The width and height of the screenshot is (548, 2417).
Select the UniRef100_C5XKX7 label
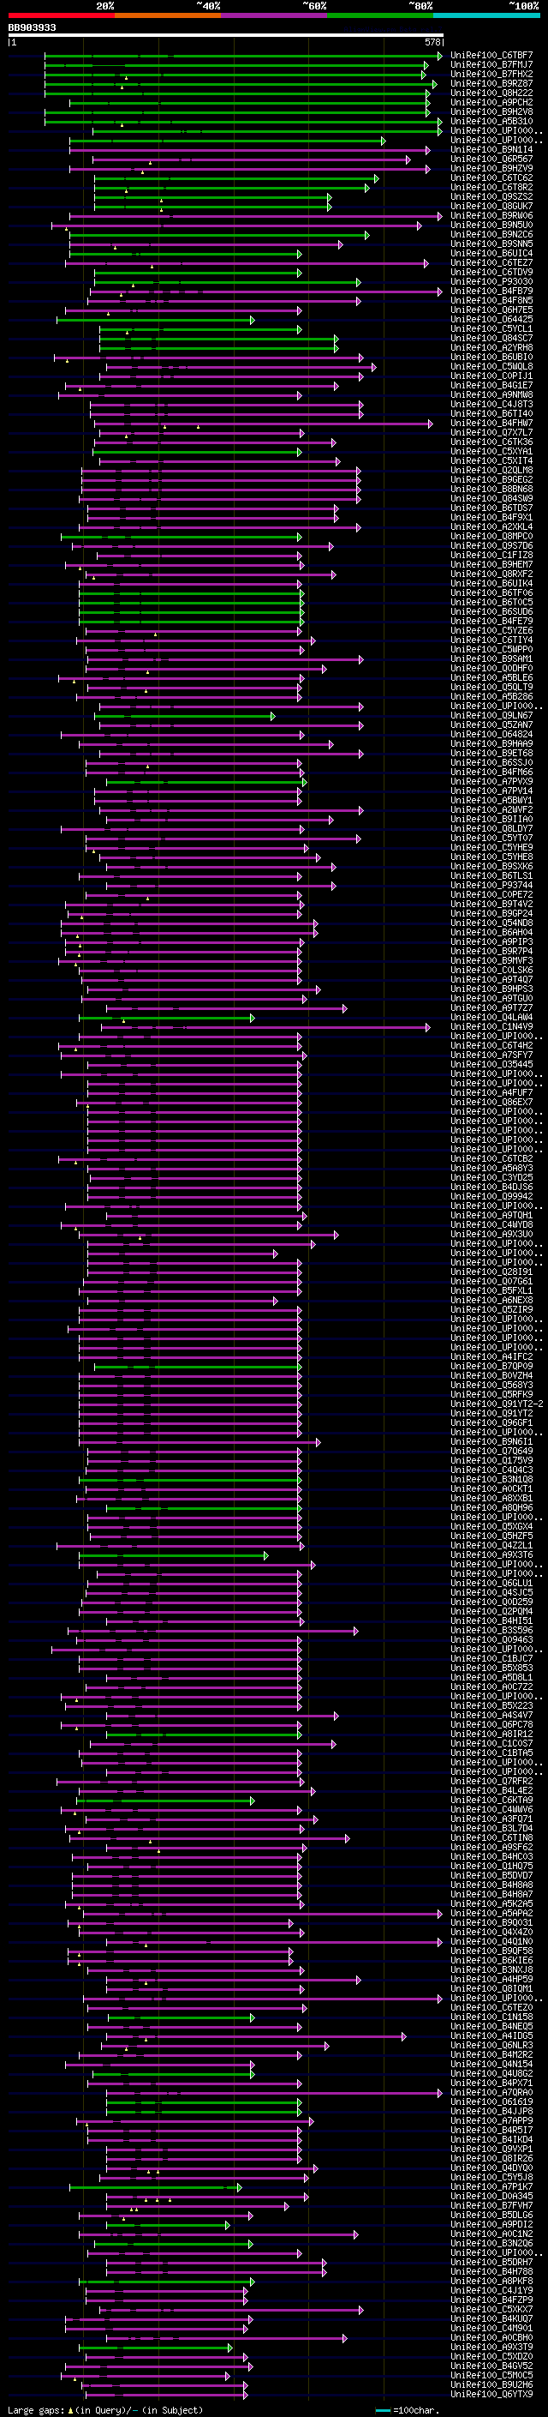click(x=491, y=2309)
